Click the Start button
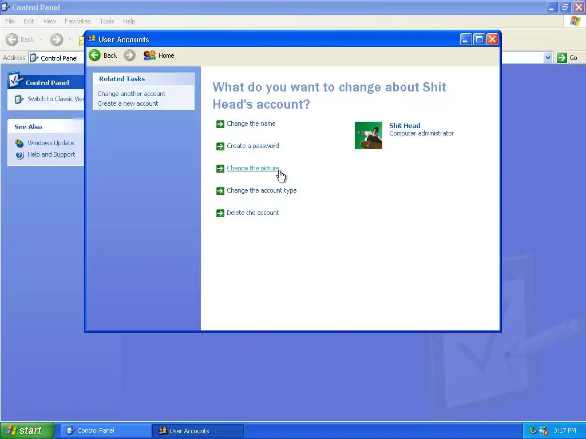This screenshot has width=586, height=439. [27, 431]
